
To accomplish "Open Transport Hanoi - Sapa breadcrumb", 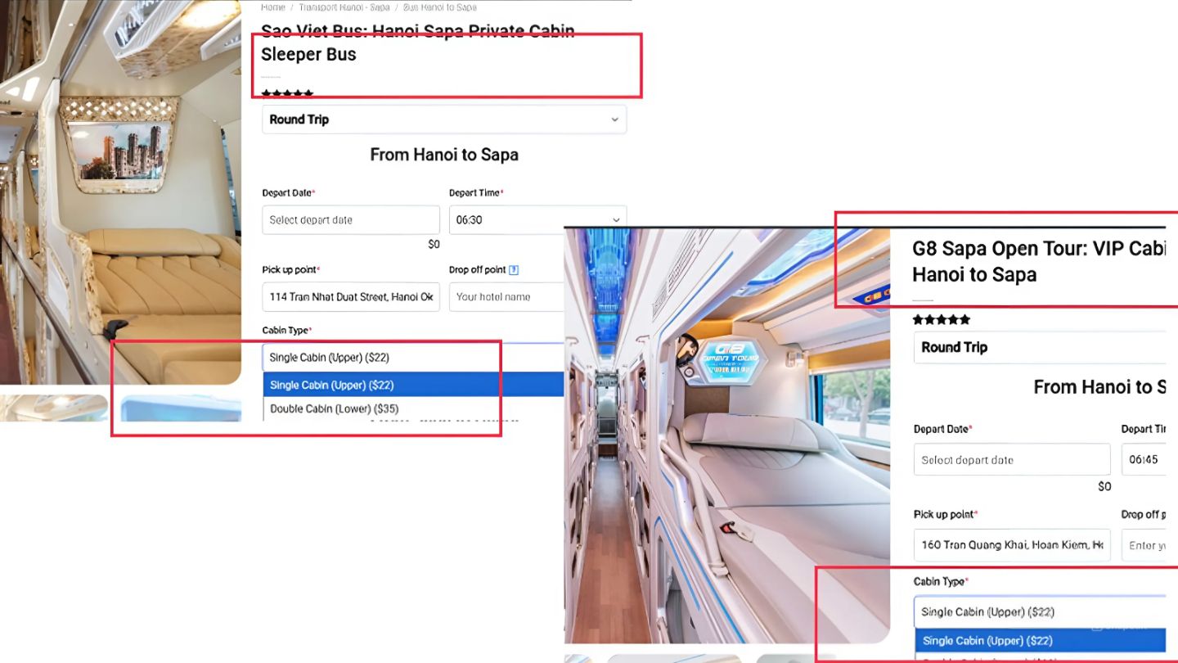I will (x=344, y=7).
